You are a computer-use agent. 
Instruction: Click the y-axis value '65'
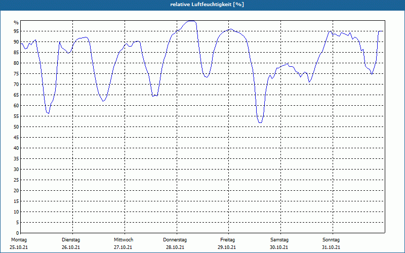point(16,95)
